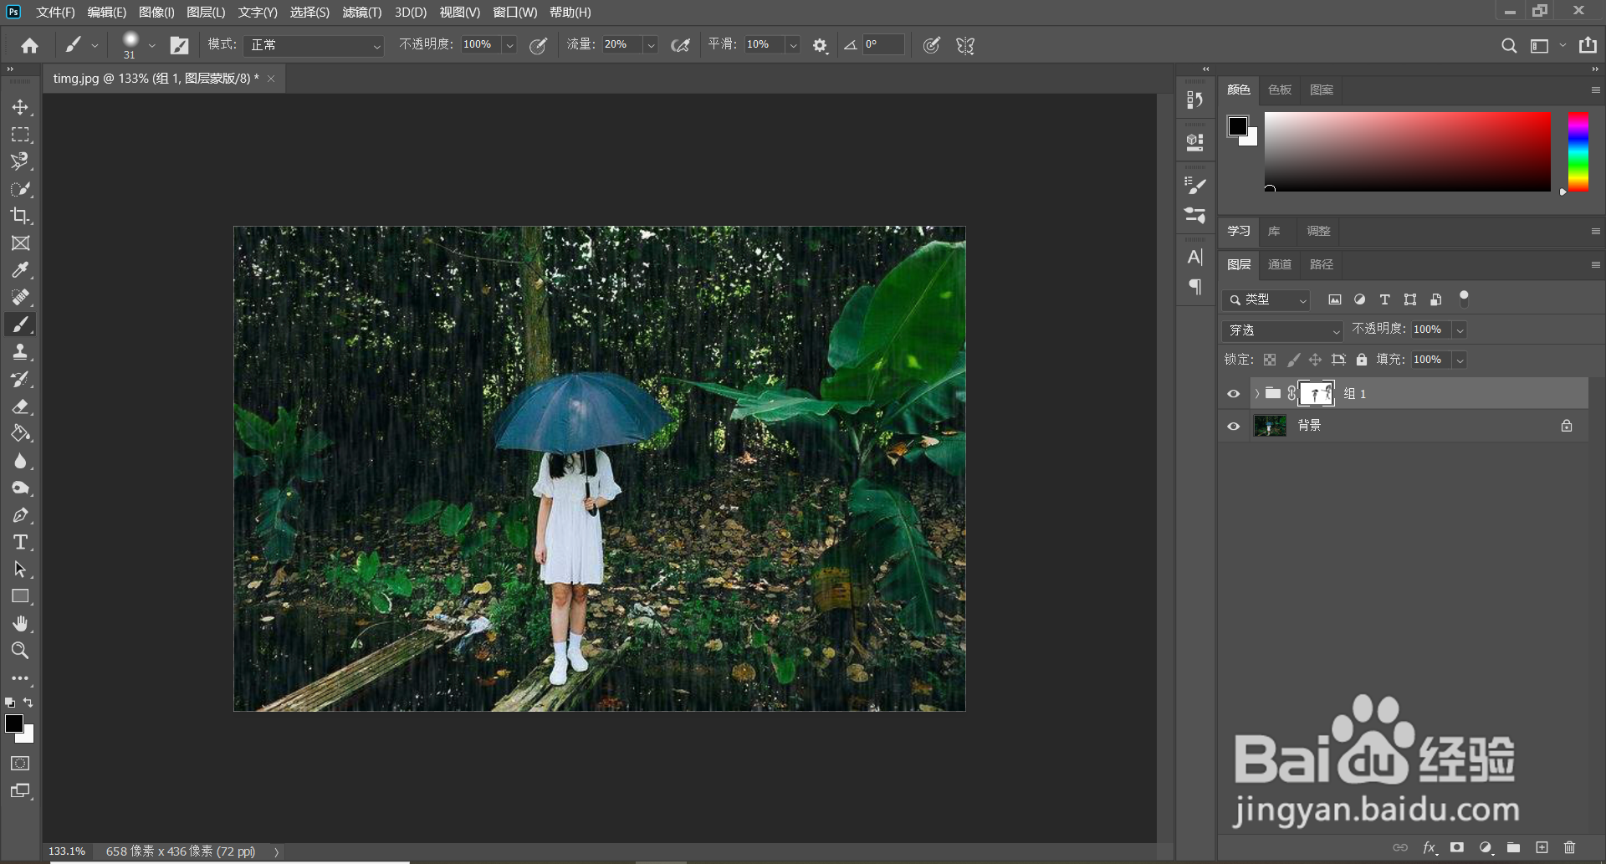1606x864 pixels.
Task: Open the 滤镜(T) menu
Action: click(x=361, y=13)
